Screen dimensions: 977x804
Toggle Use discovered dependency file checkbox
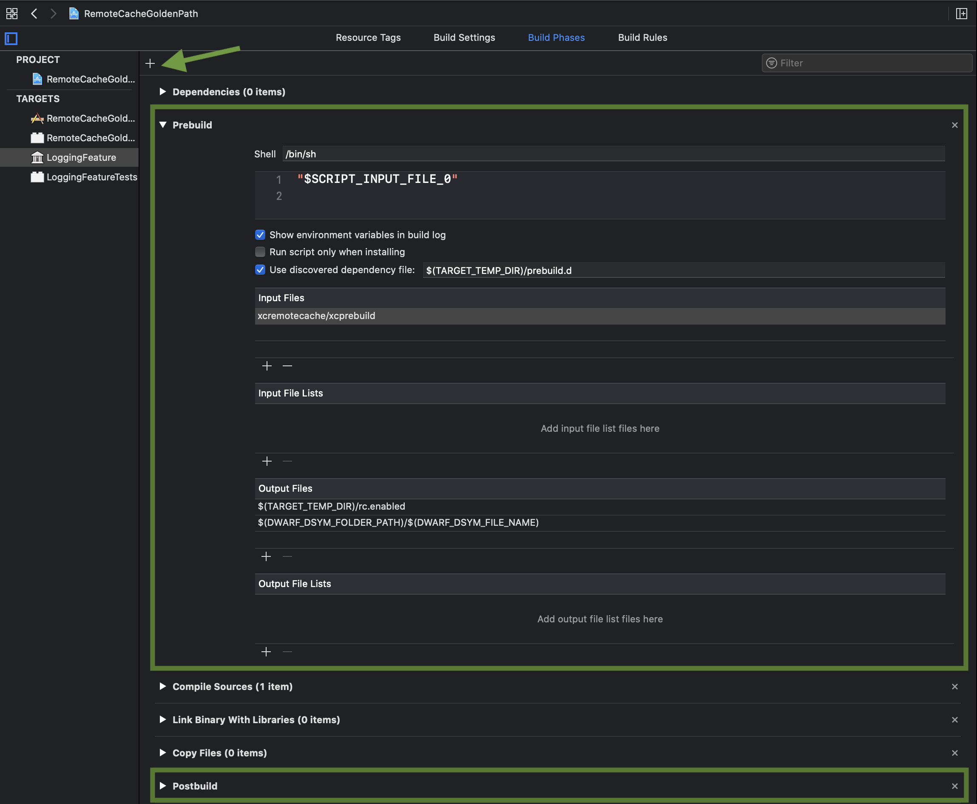tap(260, 270)
